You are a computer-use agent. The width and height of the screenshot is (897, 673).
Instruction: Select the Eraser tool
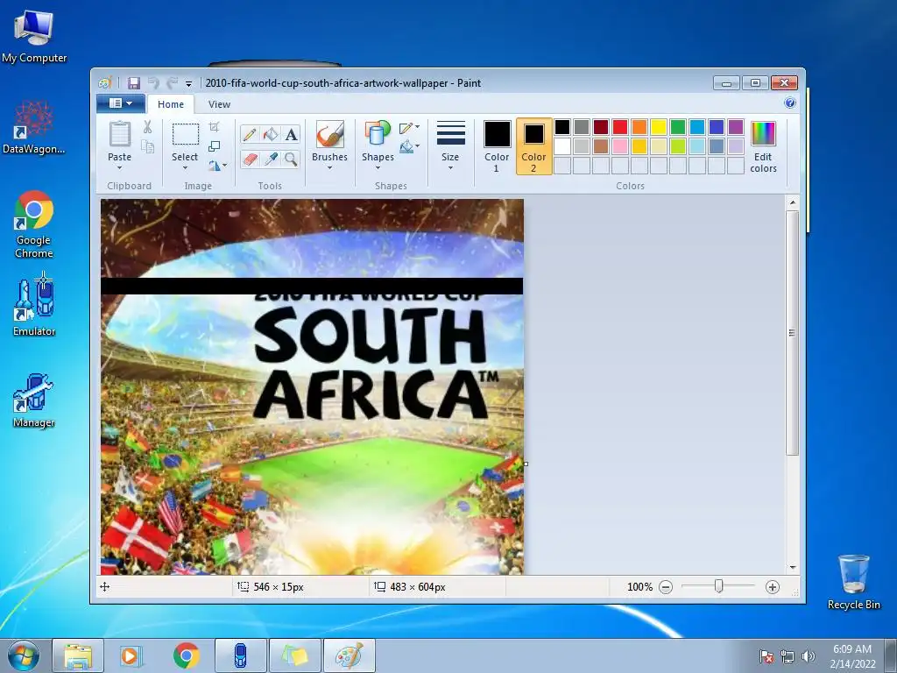(250, 159)
